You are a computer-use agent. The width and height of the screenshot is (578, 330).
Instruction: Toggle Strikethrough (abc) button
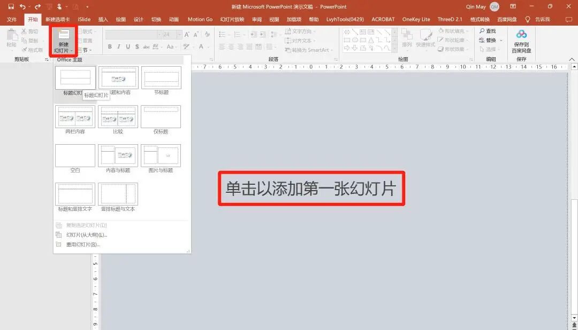pos(146,46)
